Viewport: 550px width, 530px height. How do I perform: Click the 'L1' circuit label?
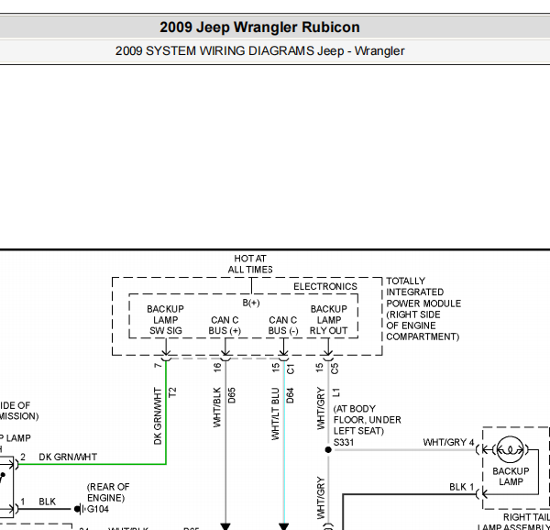point(336,392)
